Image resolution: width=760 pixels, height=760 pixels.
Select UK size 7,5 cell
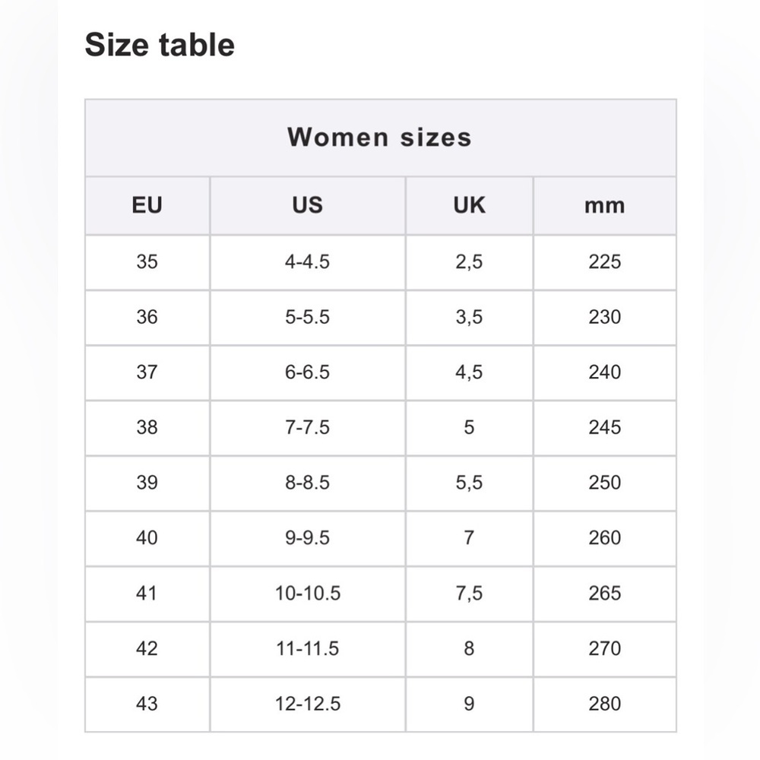point(469,594)
